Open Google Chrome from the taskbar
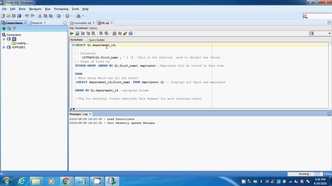This screenshot has width=332, height=186. 66,181
